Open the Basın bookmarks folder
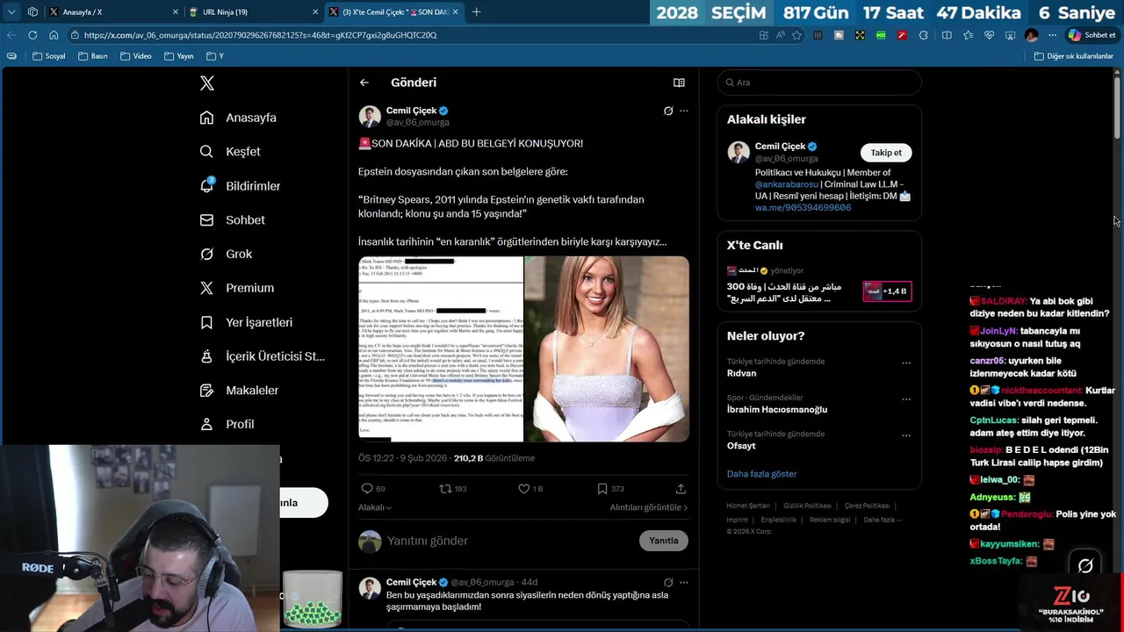 click(92, 56)
